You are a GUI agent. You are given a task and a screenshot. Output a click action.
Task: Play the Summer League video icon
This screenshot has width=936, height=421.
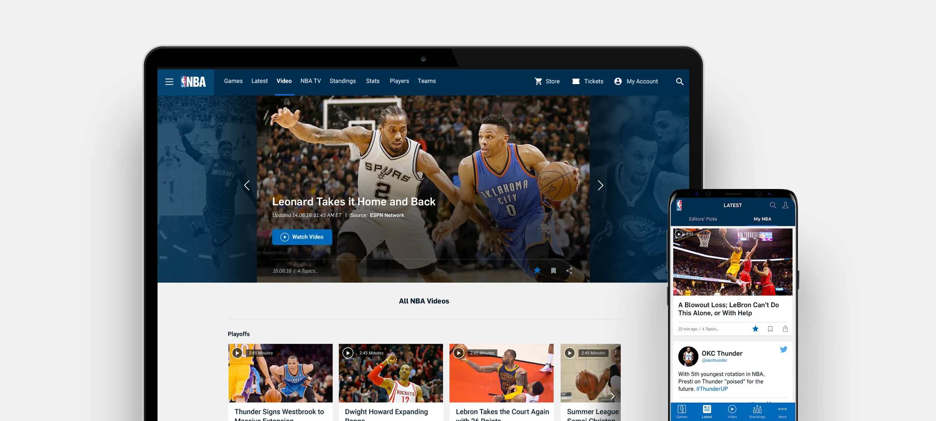pos(569,353)
